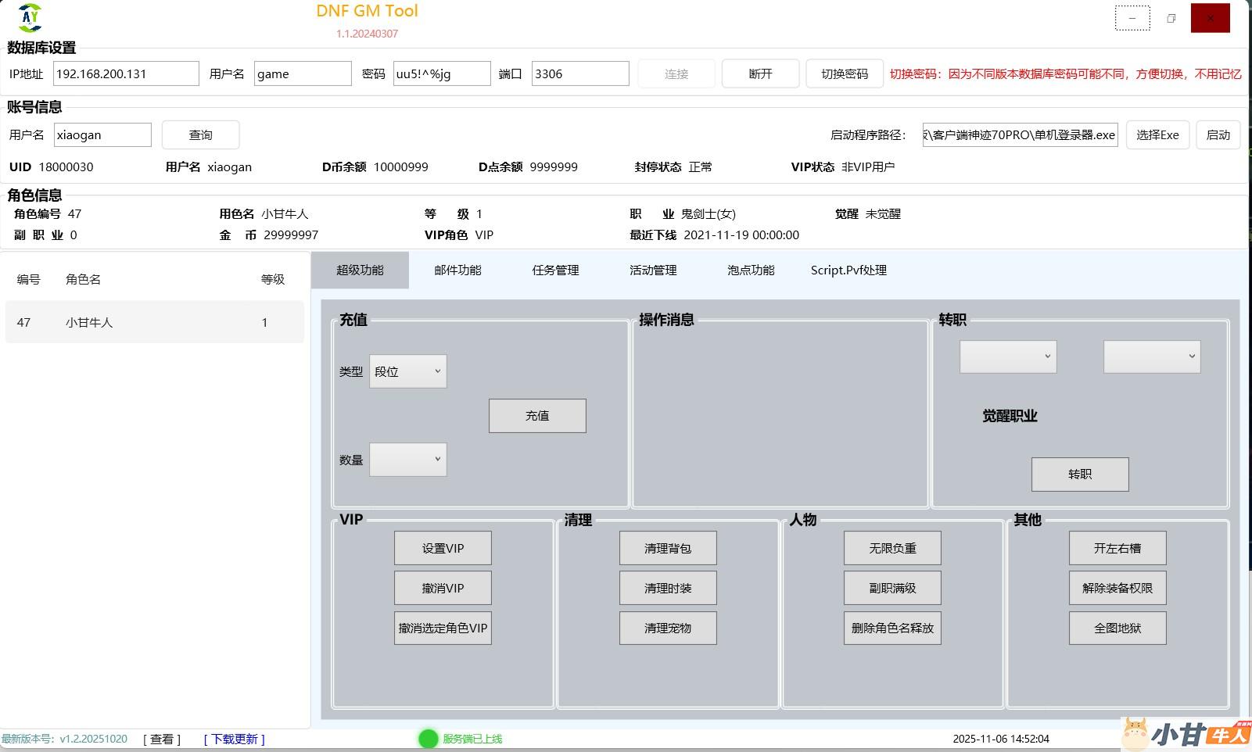
Task: Click the 下载更新 link
Action: pos(235,739)
